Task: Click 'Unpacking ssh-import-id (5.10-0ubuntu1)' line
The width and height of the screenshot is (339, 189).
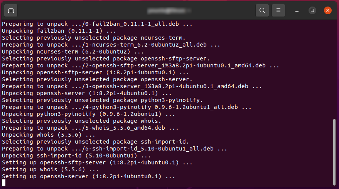Action: tap(76, 156)
